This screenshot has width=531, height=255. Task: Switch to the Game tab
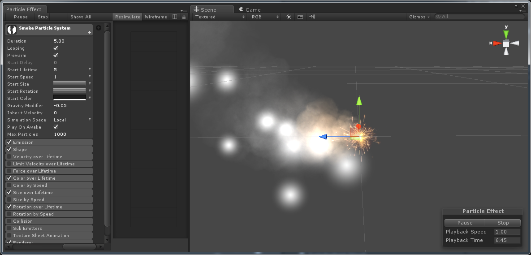click(x=250, y=9)
